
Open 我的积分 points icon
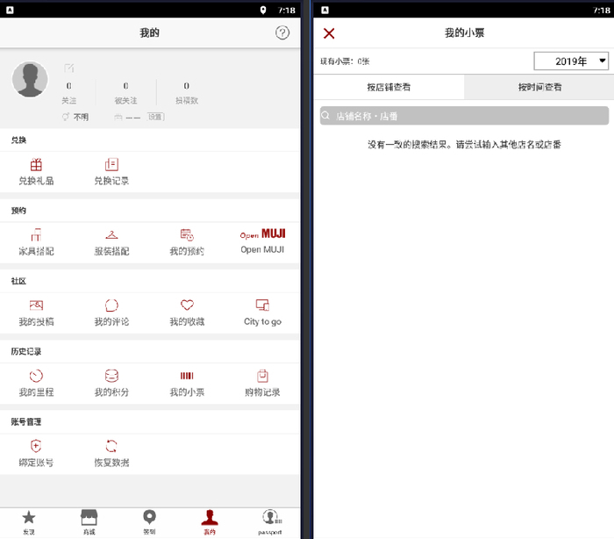tap(111, 376)
